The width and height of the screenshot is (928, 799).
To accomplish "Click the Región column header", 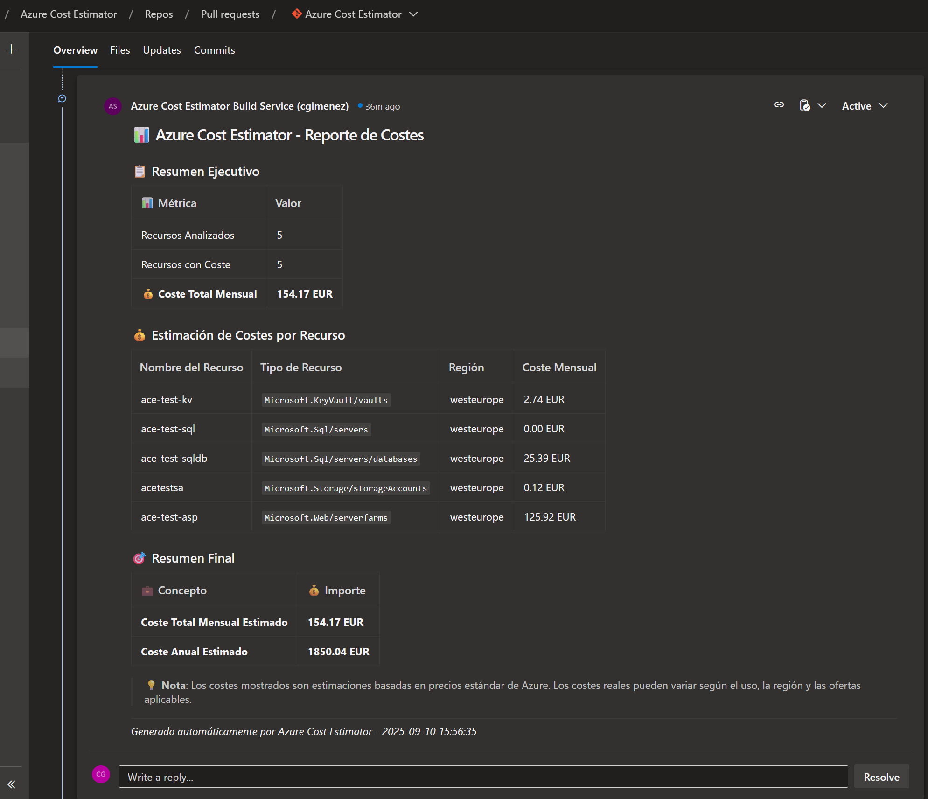I will pos(466,368).
